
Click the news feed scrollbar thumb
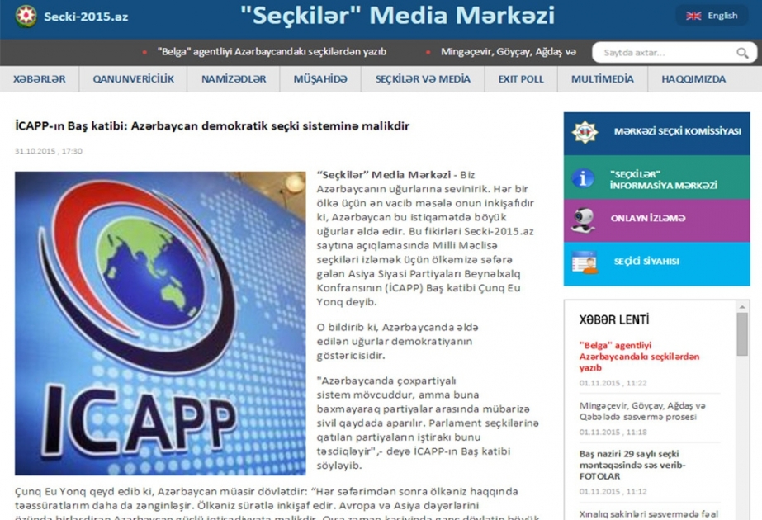pos(741,334)
